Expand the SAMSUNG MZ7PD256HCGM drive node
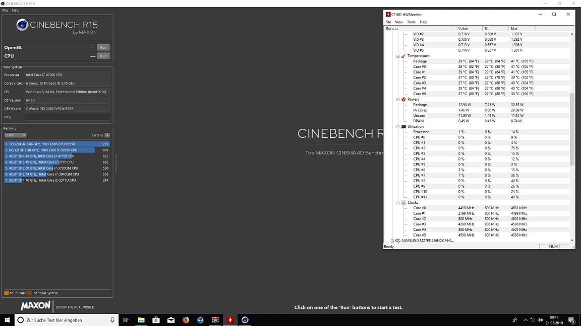 (392, 241)
